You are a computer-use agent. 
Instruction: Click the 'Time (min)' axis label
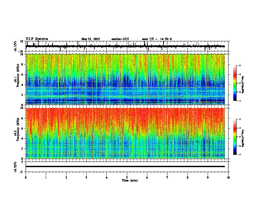[130, 180]
